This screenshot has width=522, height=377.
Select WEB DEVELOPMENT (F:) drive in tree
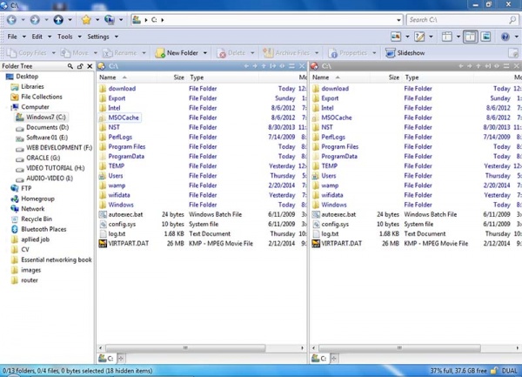click(59, 147)
